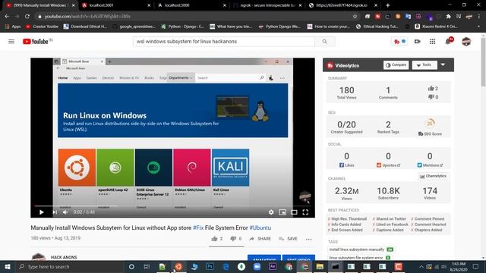Mute the video volume
The height and width of the screenshot is (273, 486).
tap(65, 212)
